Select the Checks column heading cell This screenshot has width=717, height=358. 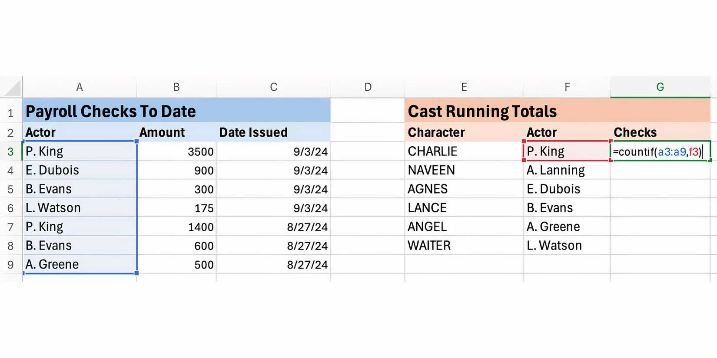pyautogui.click(x=660, y=132)
